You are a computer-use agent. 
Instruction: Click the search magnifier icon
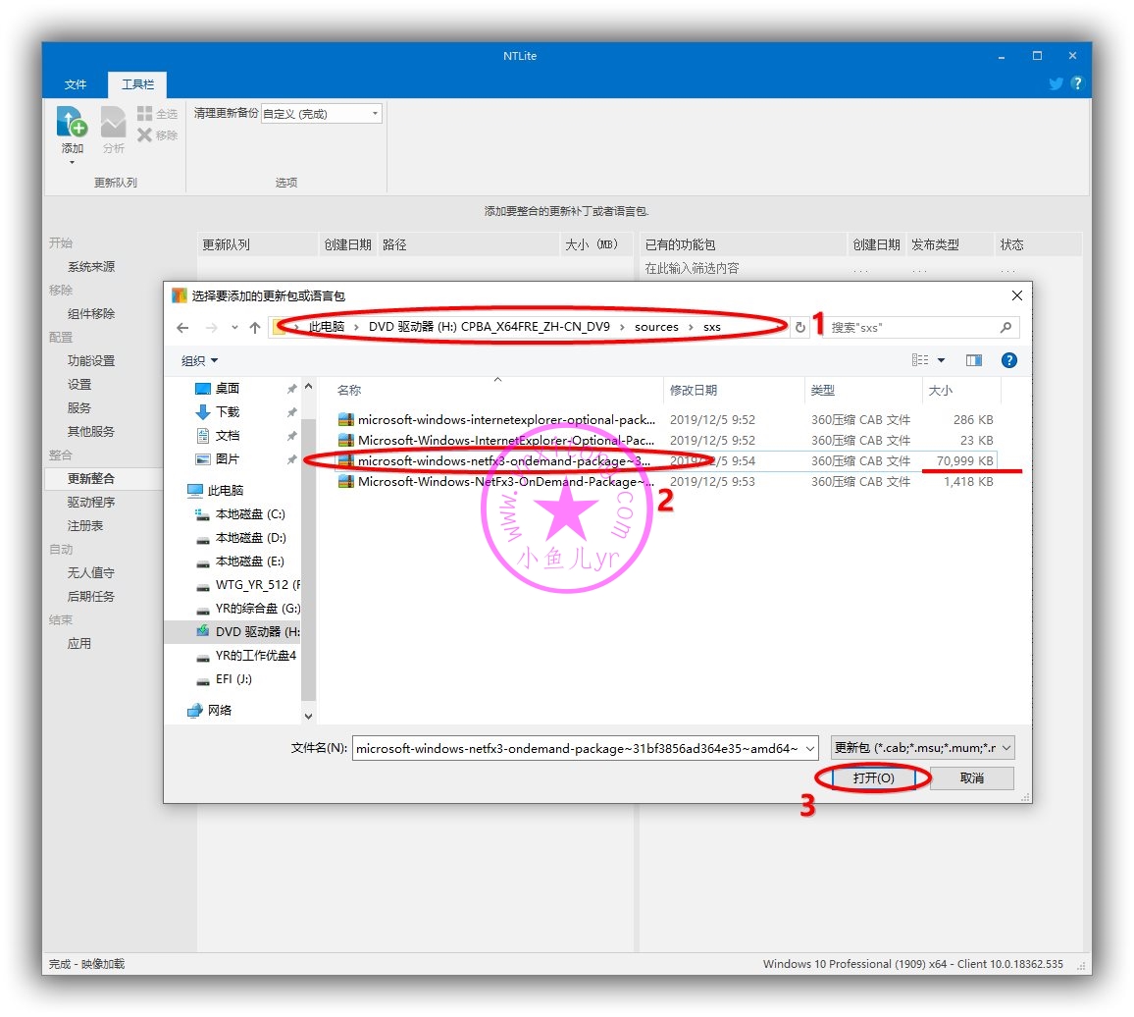coord(1005,327)
